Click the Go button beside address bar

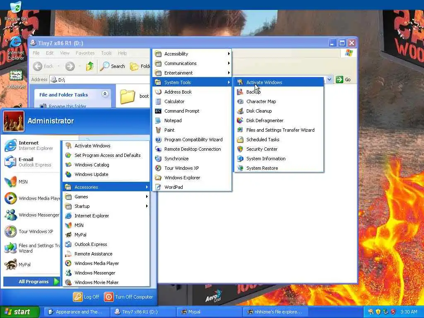343,79
